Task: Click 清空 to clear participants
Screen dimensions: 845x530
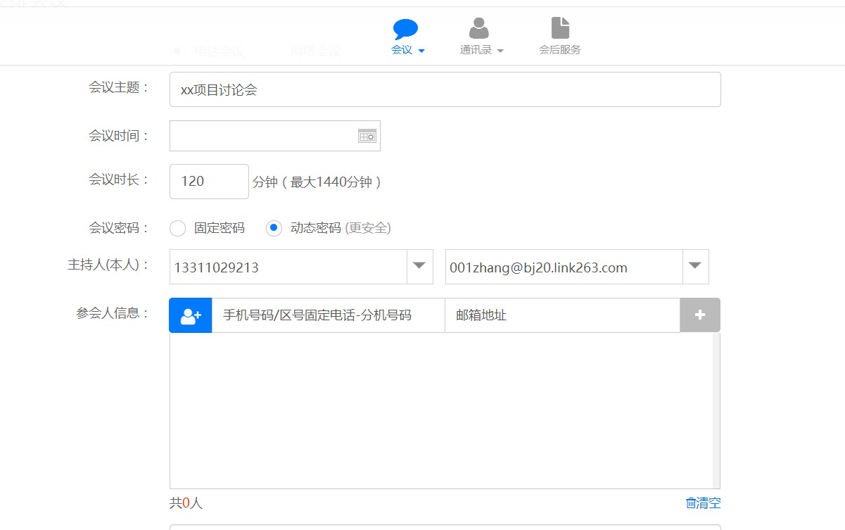Action: coord(709,503)
